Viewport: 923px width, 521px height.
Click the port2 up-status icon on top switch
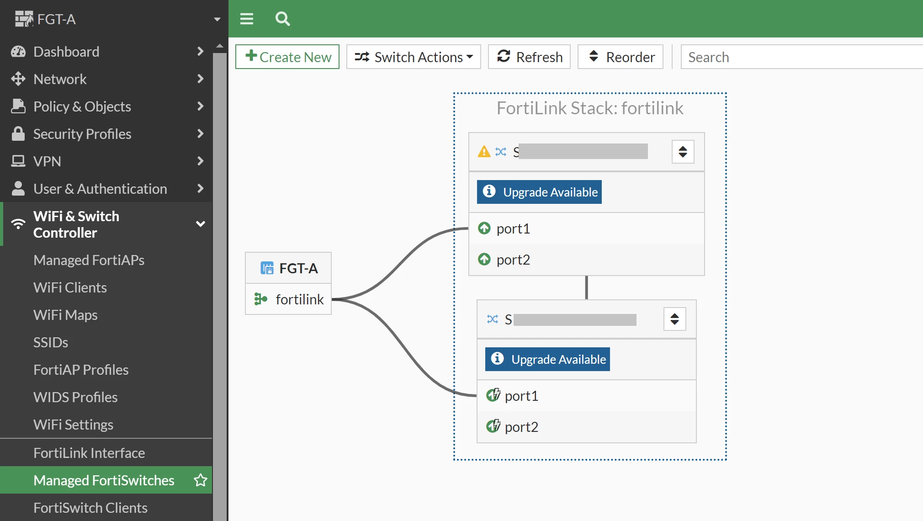[484, 259]
